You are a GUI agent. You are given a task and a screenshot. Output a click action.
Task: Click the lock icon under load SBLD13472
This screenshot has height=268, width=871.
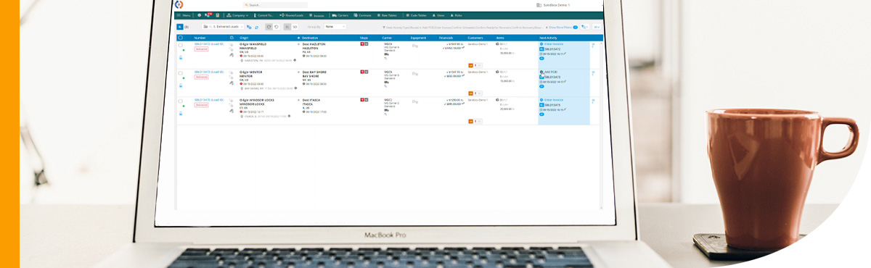181,58
